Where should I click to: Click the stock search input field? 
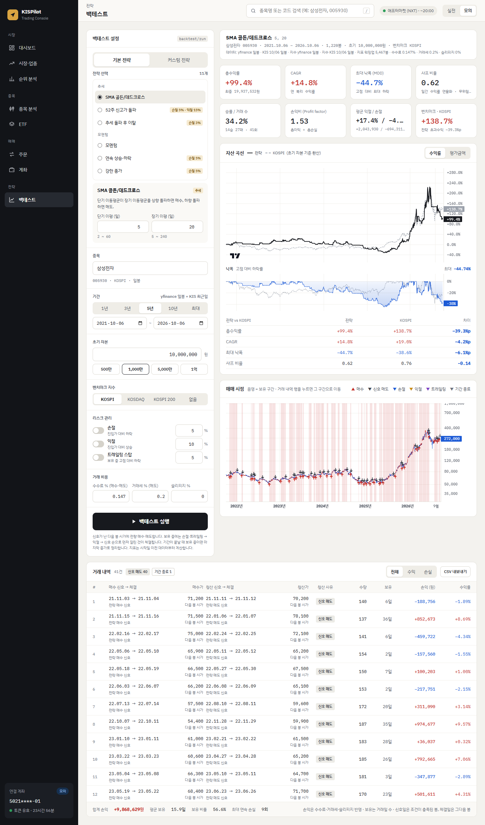pyautogui.click(x=310, y=11)
